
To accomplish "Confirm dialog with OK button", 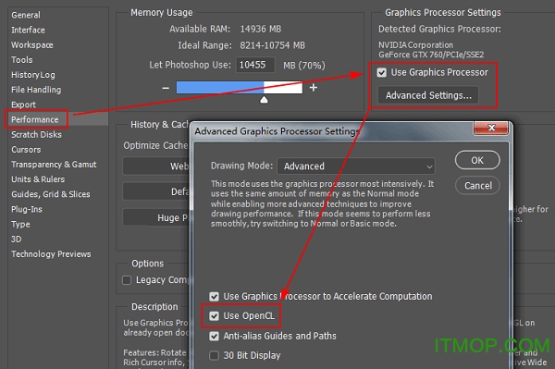I will (477, 160).
